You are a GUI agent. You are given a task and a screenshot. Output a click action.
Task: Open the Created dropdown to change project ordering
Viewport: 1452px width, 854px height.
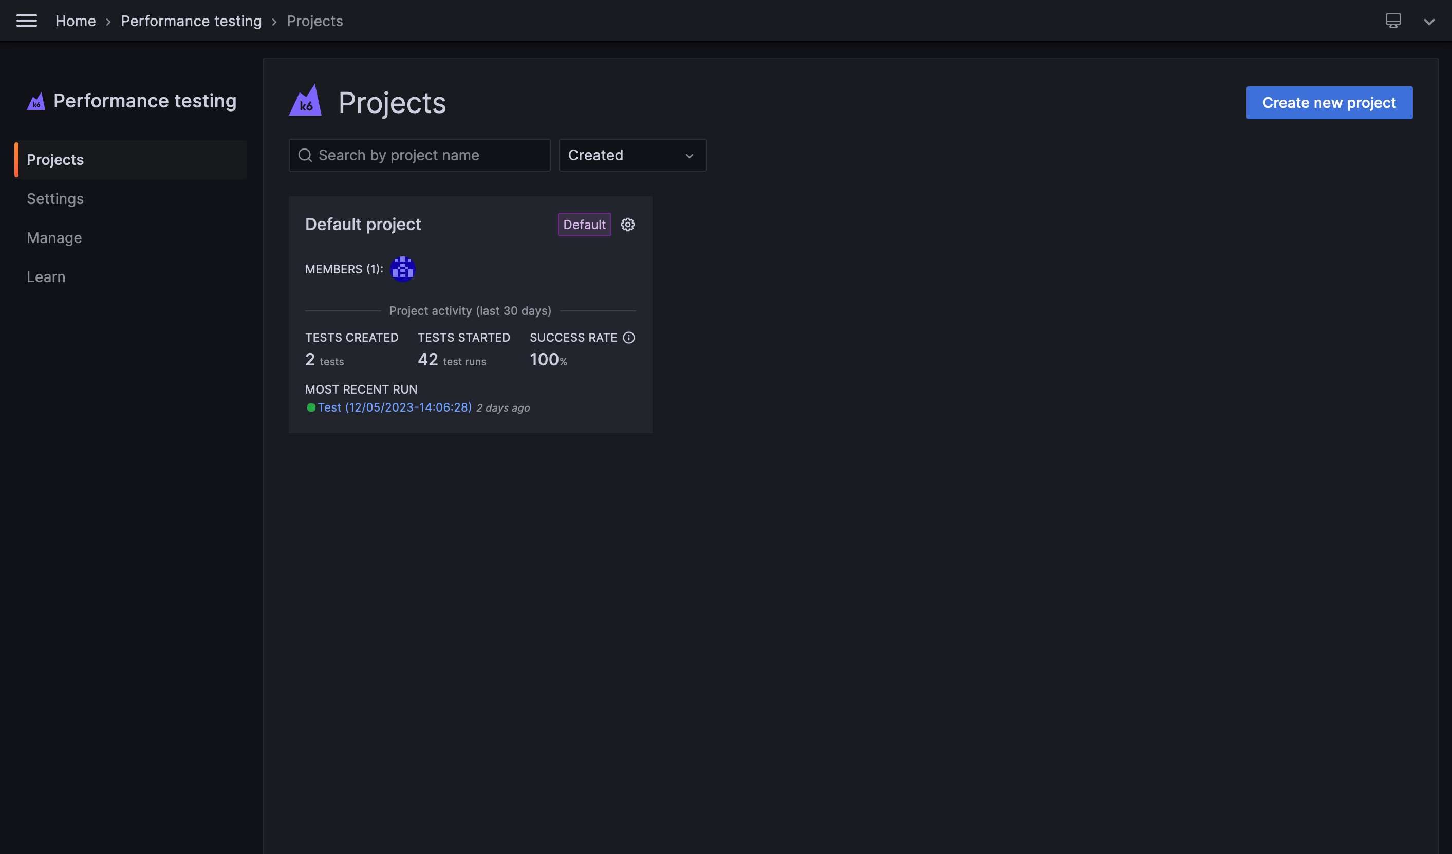632,155
